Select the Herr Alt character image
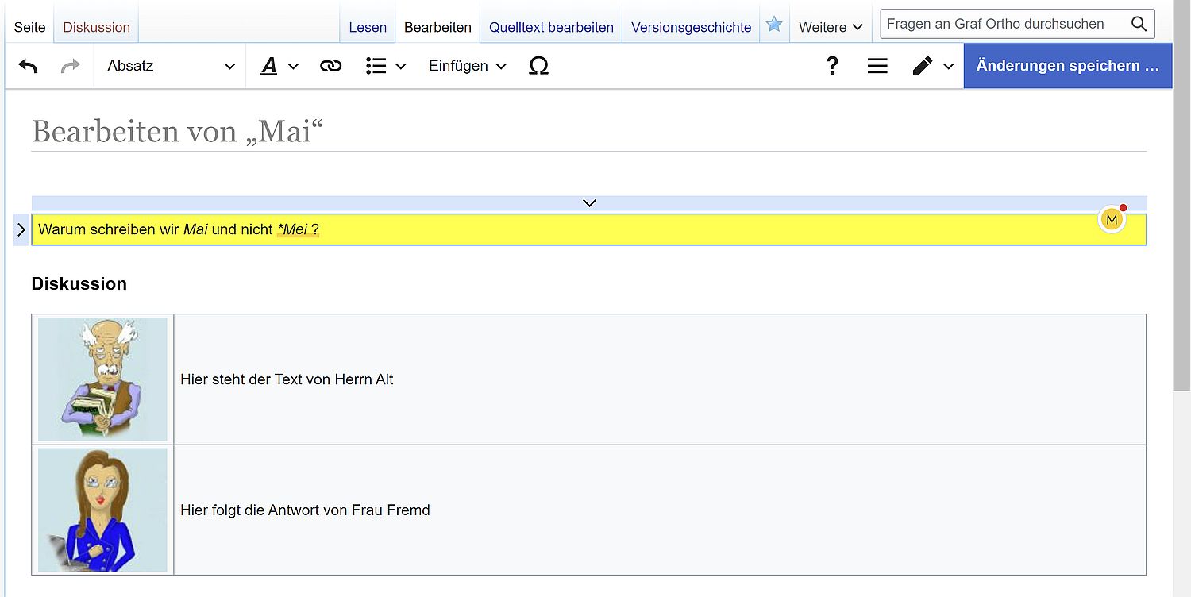Viewport: 1191px width, 597px height. tap(102, 379)
